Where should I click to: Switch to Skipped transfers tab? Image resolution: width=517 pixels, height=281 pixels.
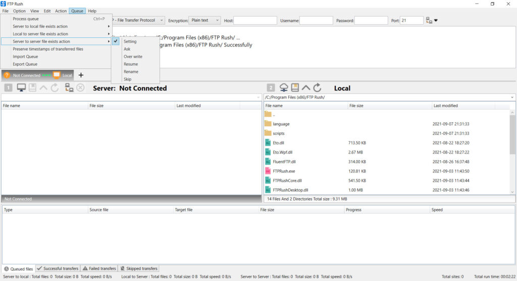click(x=139, y=268)
